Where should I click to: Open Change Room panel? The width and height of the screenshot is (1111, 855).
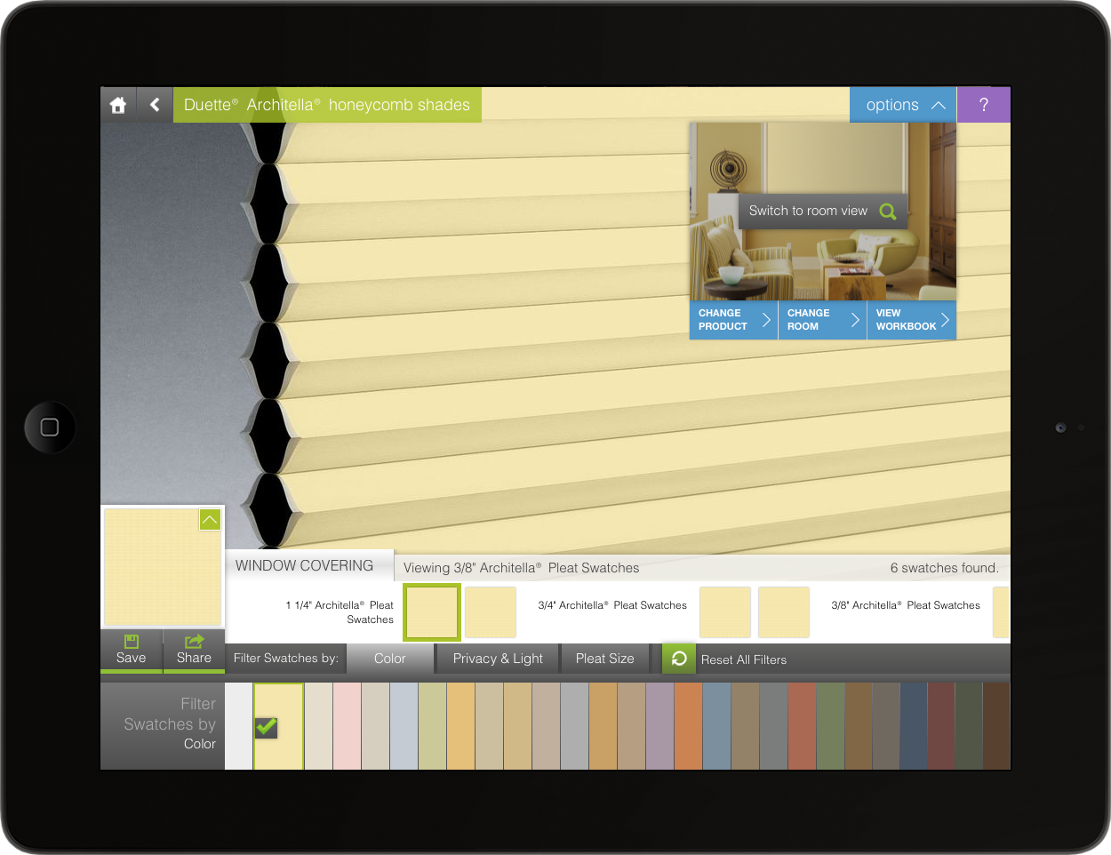click(x=823, y=320)
